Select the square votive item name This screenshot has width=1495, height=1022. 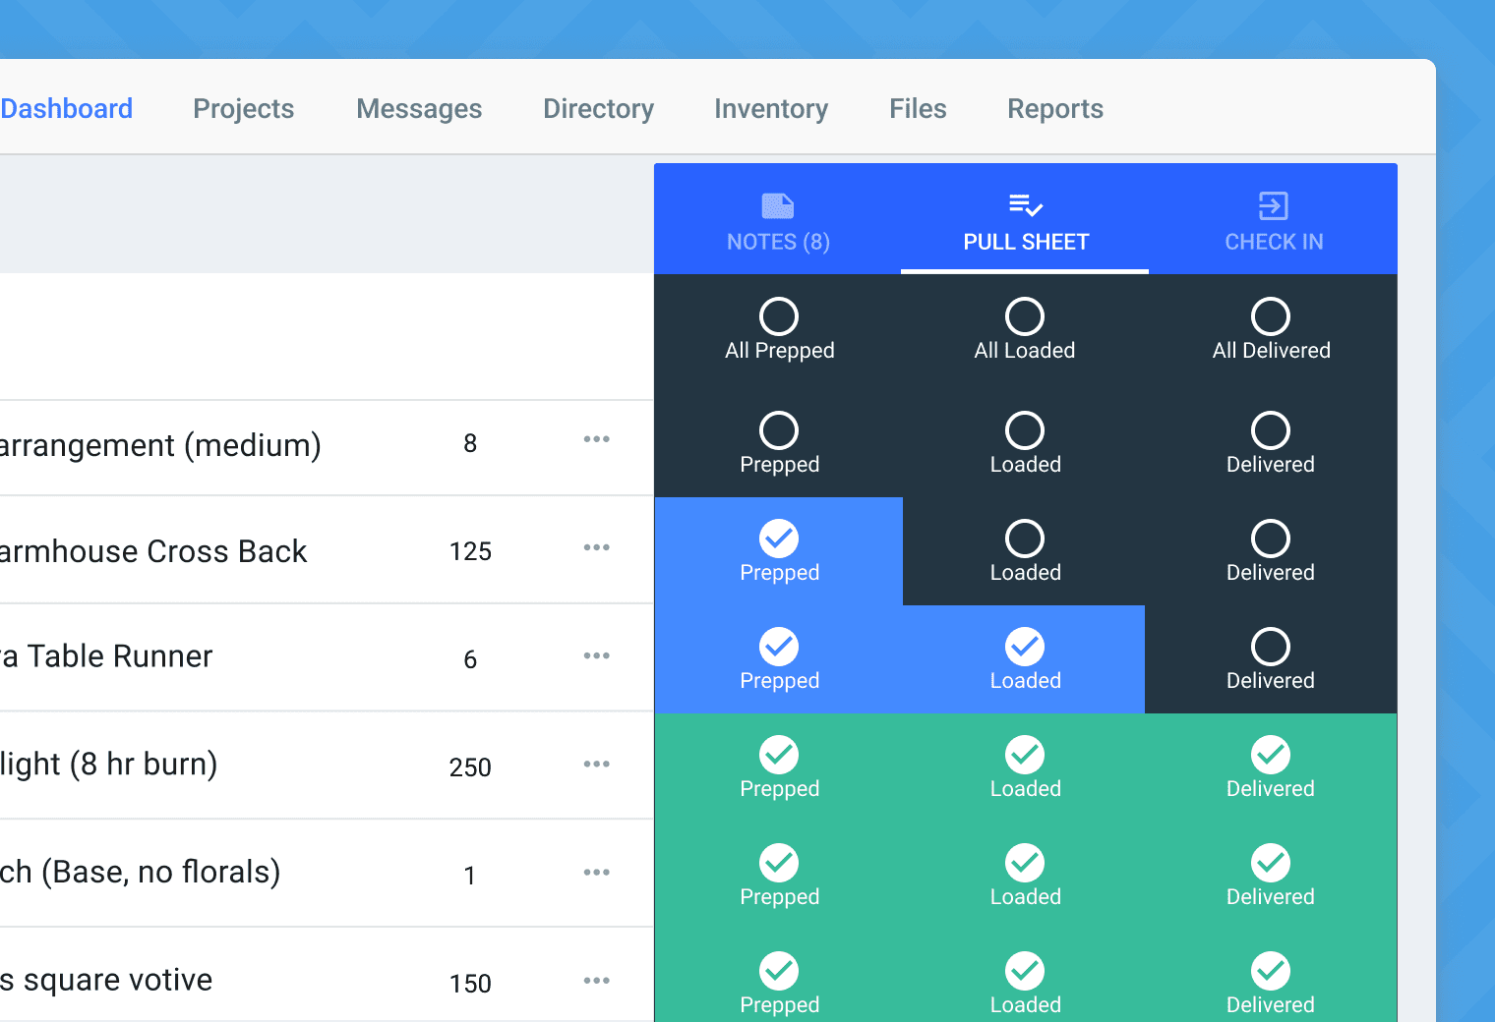pyautogui.click(x=106, y=981)
